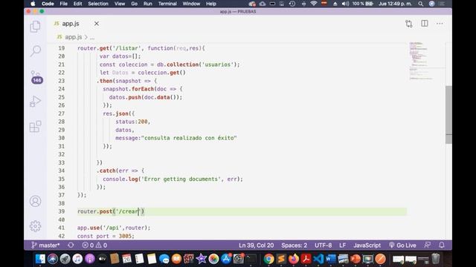Click the editor vertical scrollbar thumb
This screenshot has height=267, width=476.
pyautogui.click(x=448, y=114)
